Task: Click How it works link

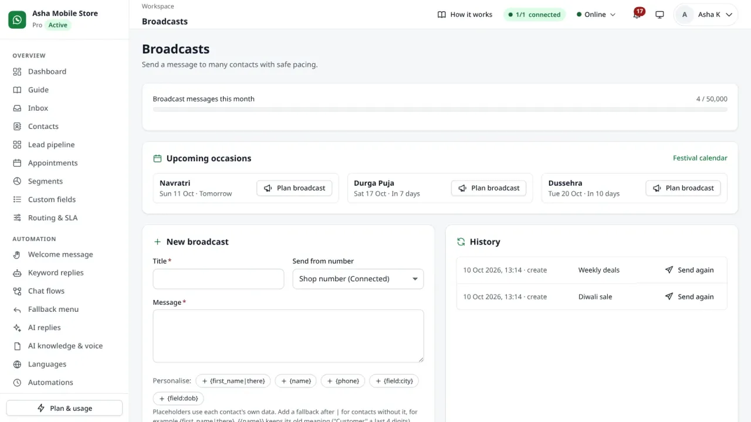Action: [465, 15]
